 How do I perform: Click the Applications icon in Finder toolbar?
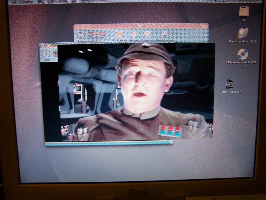tap(165, 35)
